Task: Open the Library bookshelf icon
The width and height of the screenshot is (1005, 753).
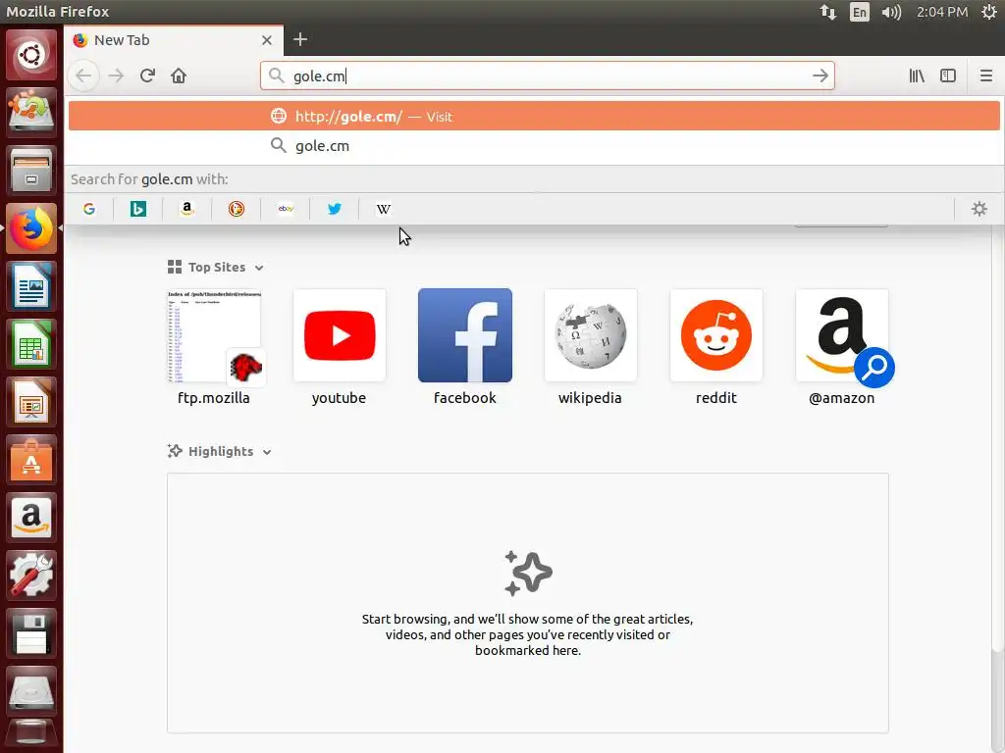Action: pyautogui.click(x=917, y=75)
